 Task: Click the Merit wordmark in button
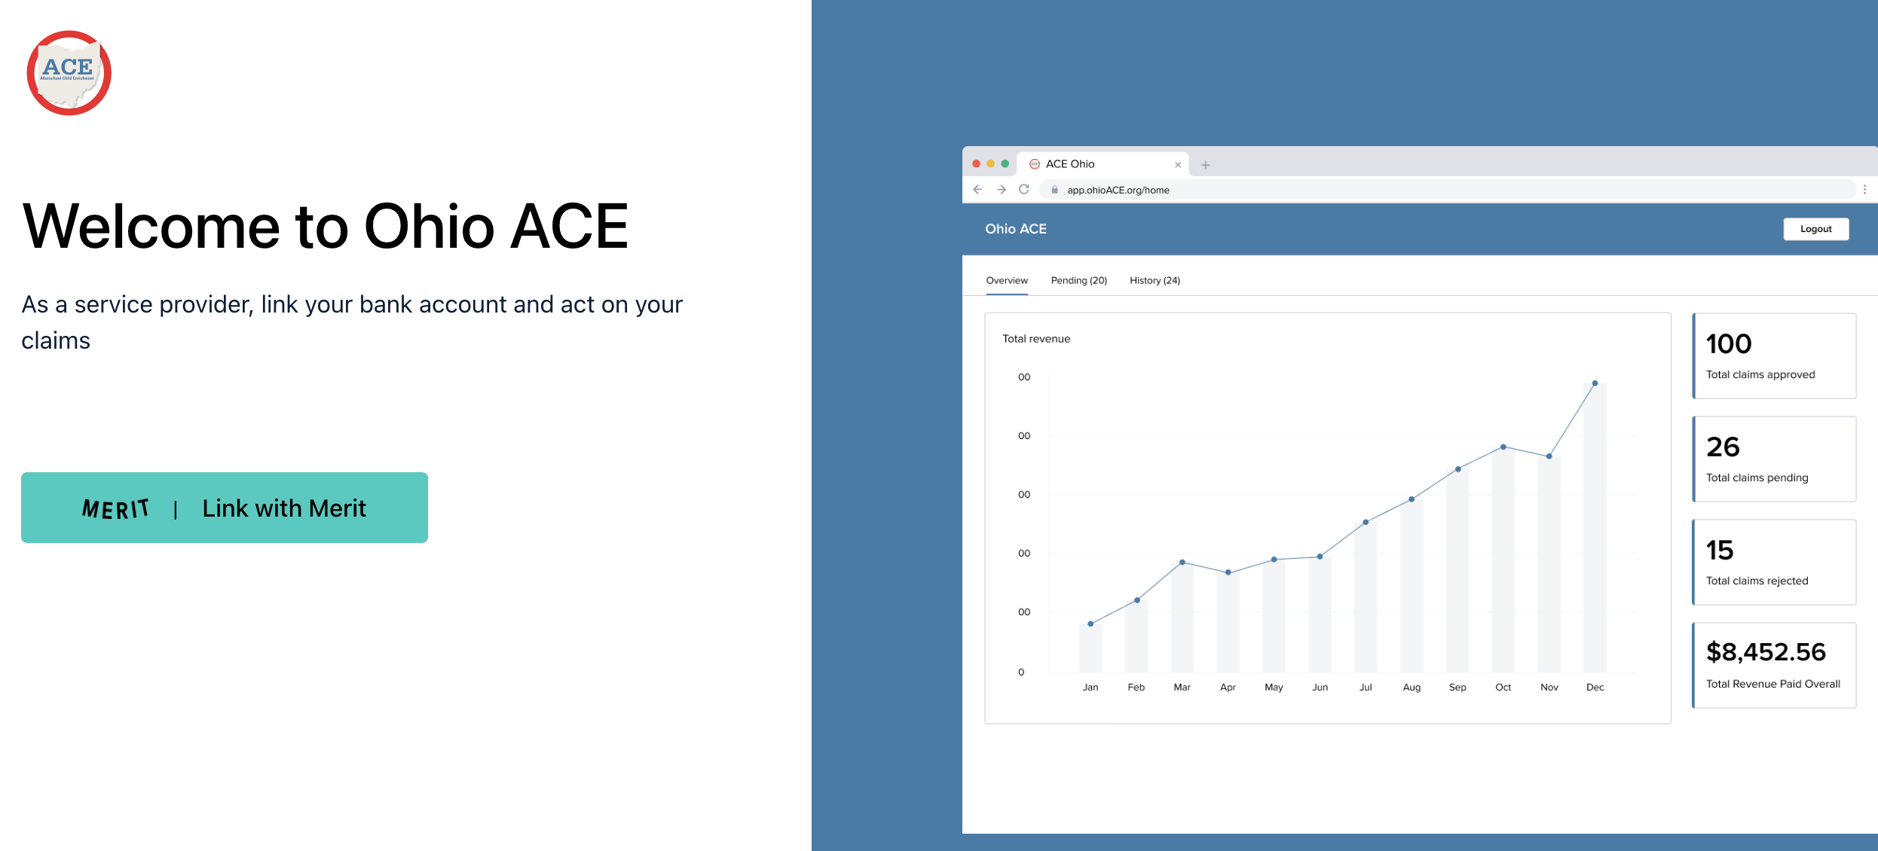(115, 509)
